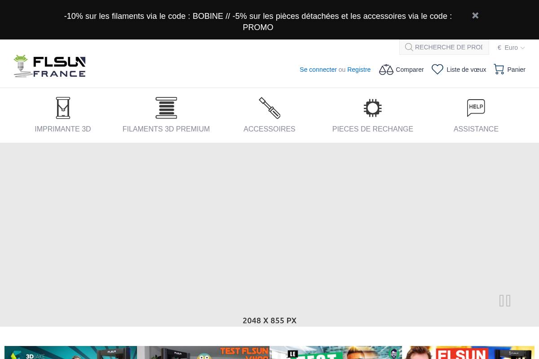Open product comparison via the scales icon
539x359 pixels.
[386, 70]
